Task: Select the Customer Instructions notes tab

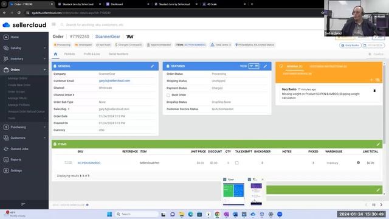Action: point(328,66)
